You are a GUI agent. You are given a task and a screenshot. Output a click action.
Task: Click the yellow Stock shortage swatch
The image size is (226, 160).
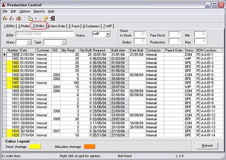coord(35,147)
